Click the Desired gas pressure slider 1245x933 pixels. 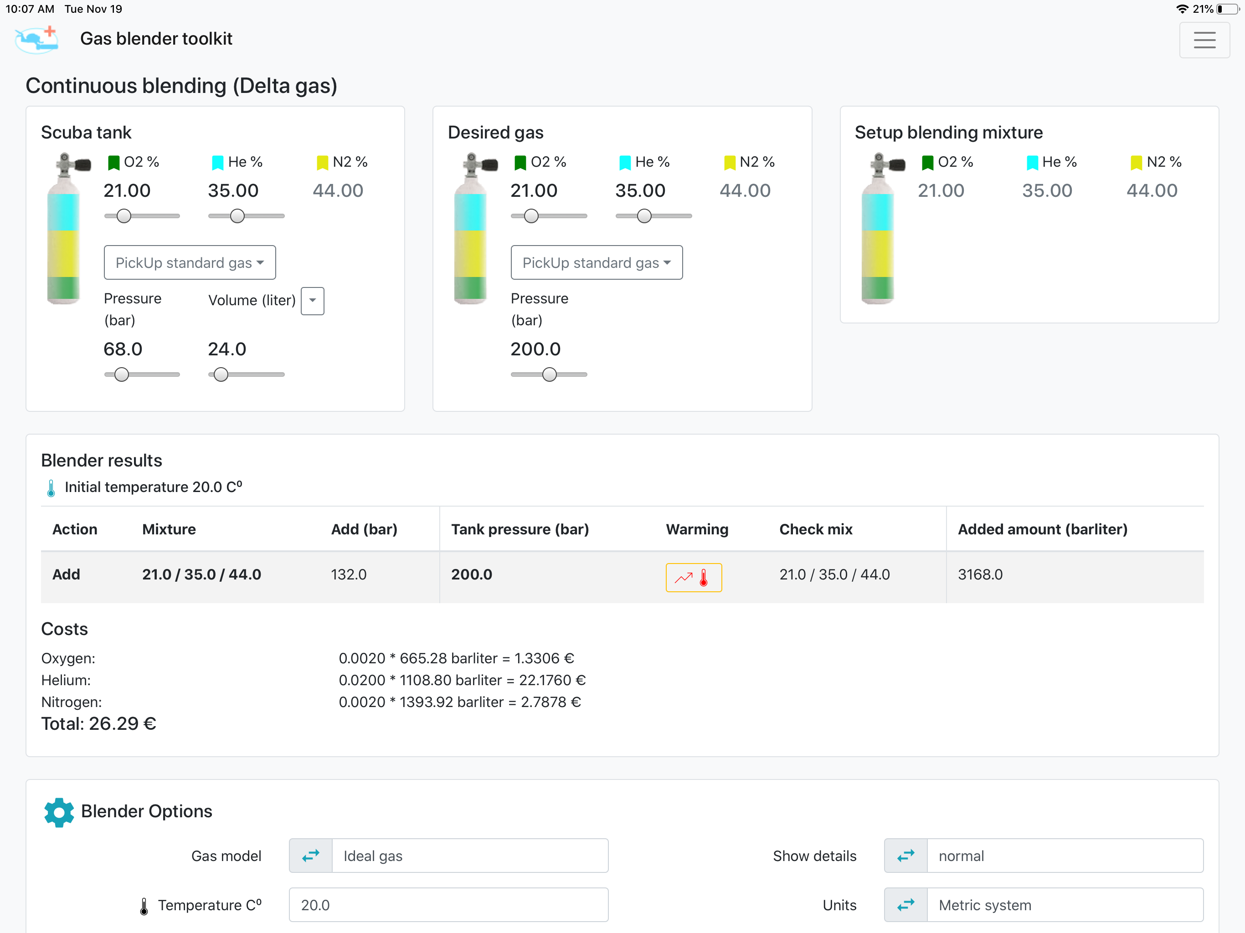click(549, 374)
